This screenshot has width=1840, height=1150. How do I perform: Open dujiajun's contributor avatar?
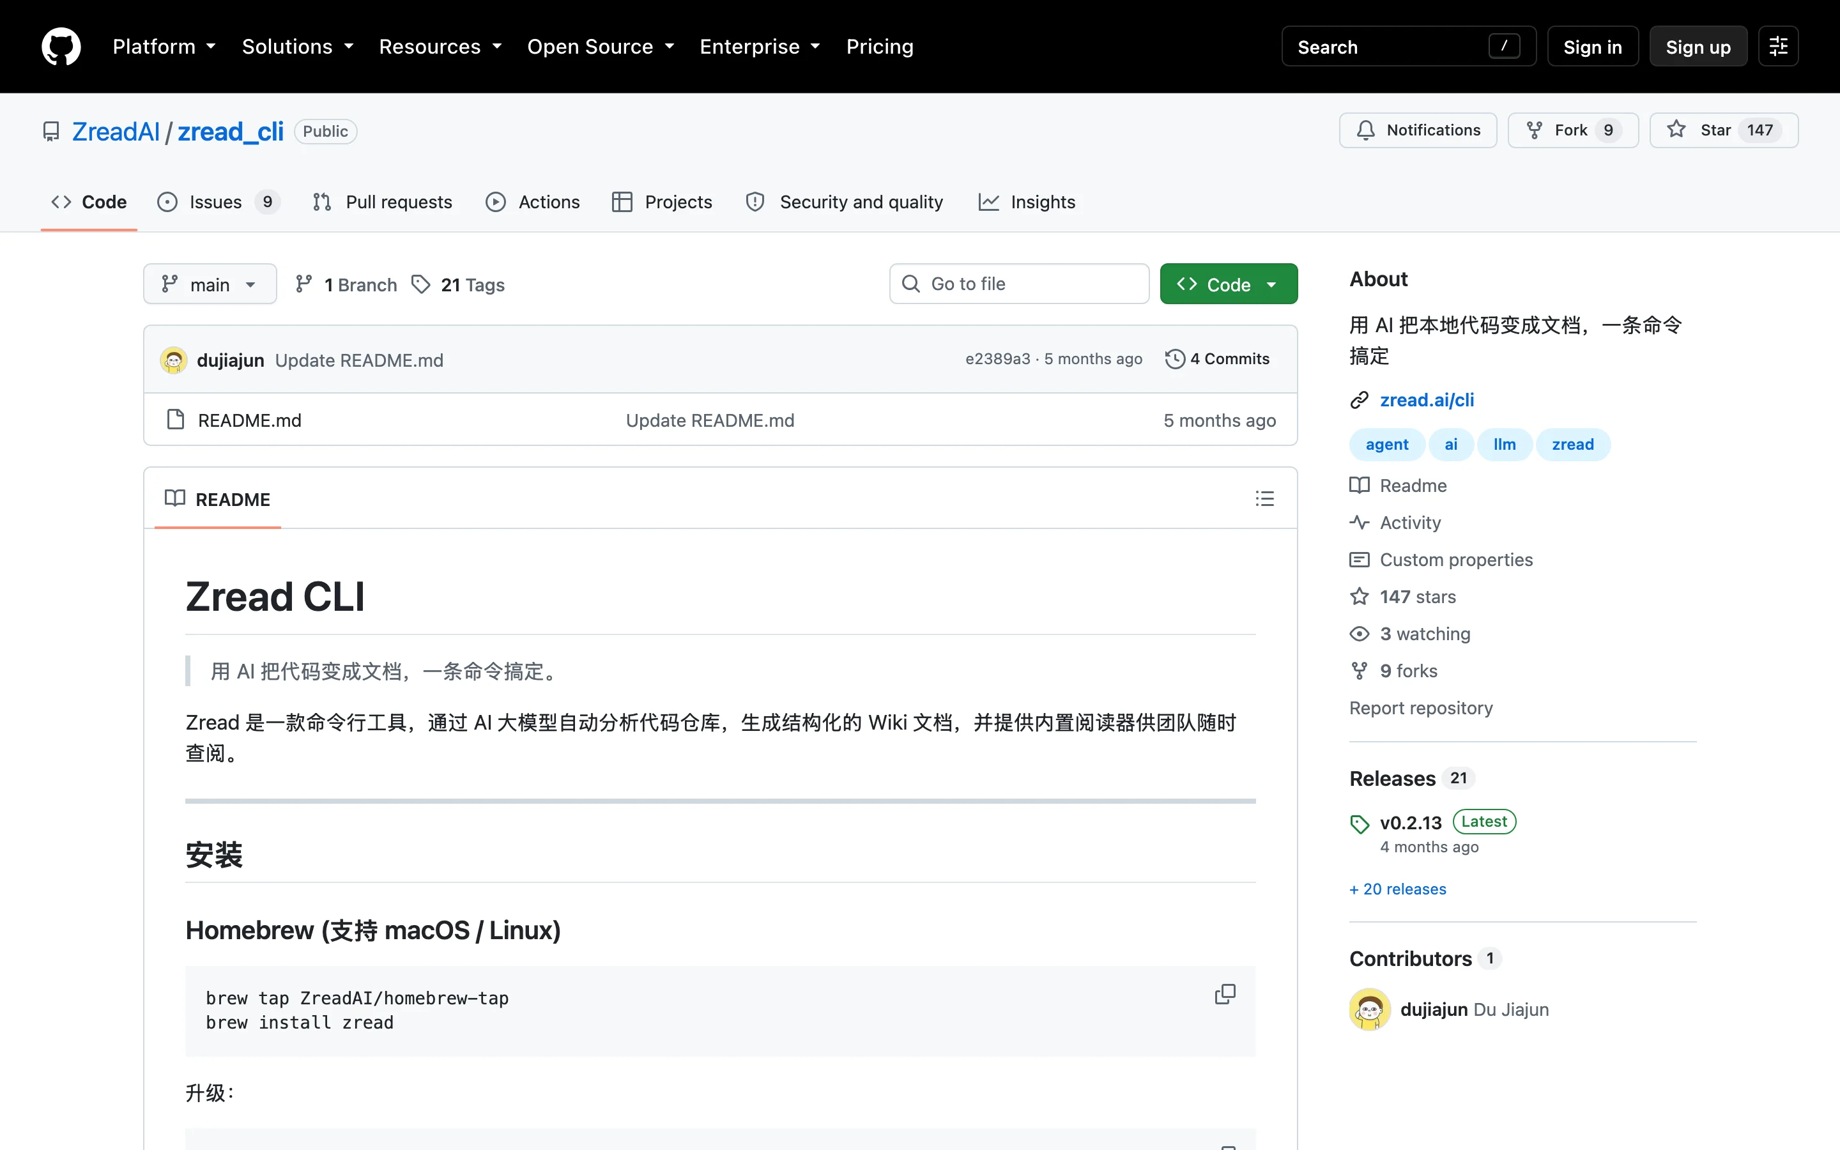click(1369, 1009)
